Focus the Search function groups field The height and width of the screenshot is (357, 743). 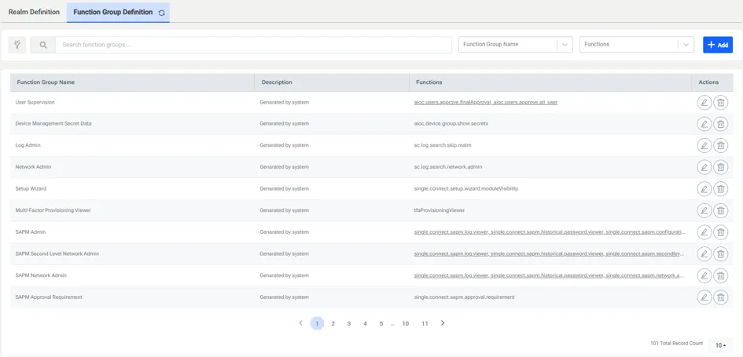click(x=253, y=45)
